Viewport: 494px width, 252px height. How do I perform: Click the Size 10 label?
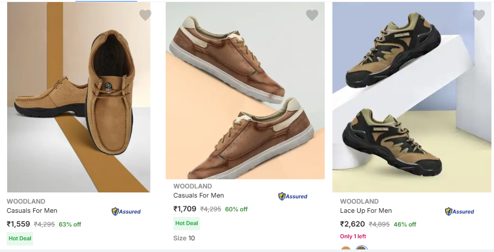(x=184, y=238)
